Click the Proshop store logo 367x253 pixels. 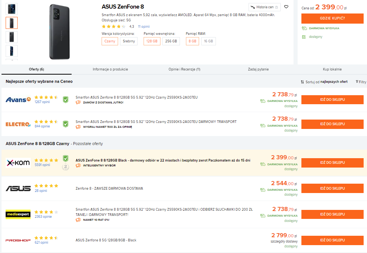pyautogui.click(x=18, y=240)
